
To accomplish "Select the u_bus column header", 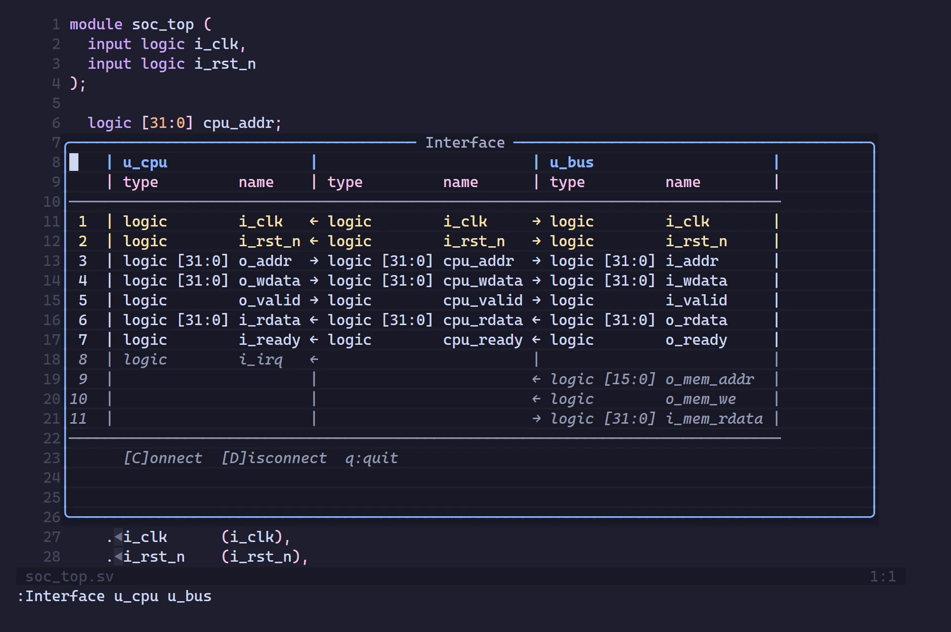I will (572, 163).
